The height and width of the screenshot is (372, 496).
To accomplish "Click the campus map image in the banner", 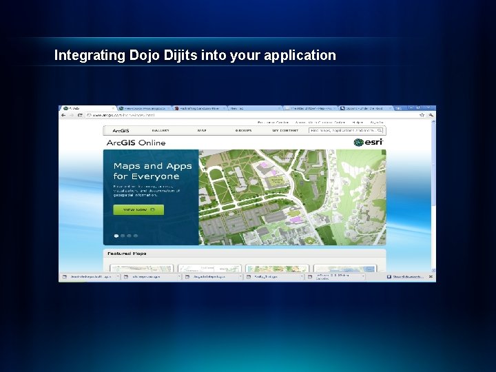I will (x=292, y=198).
